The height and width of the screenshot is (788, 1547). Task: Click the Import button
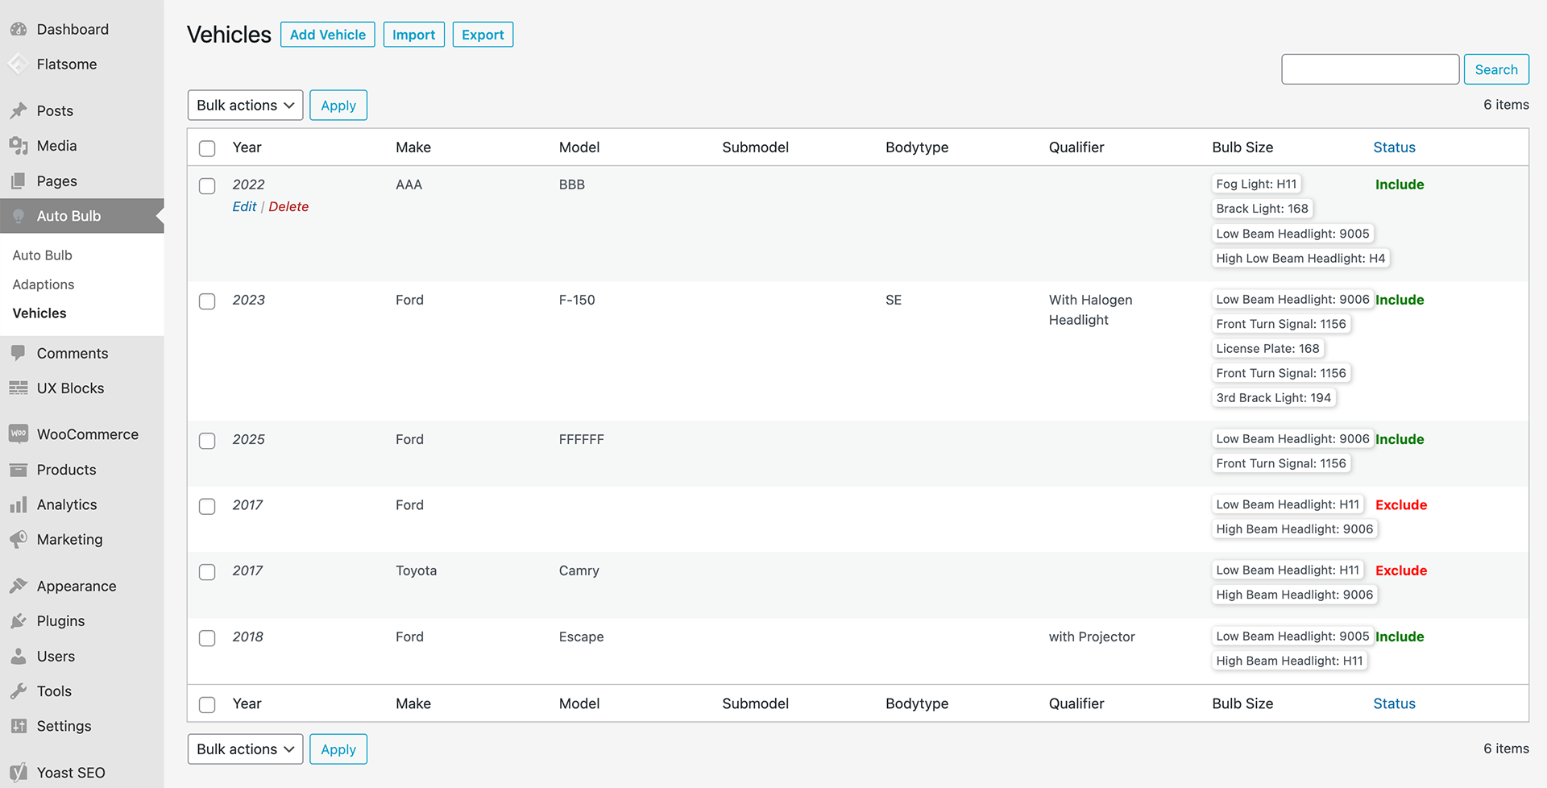(414, 35)
